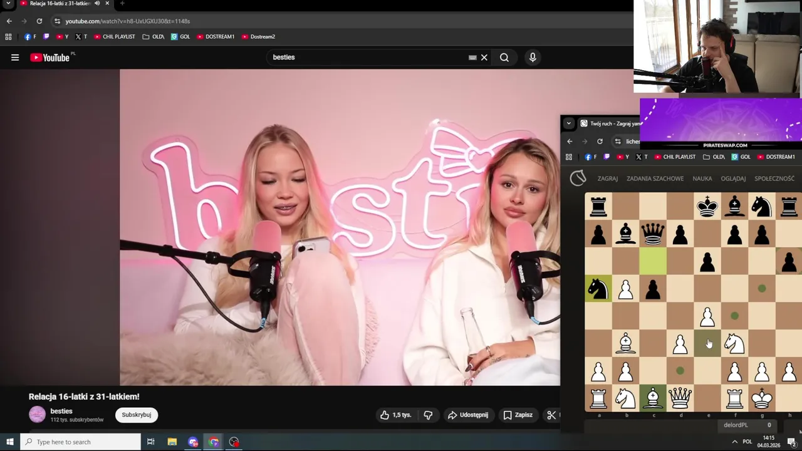Open site info icon in Lichess address bar
802x451 pixels.
618,142
